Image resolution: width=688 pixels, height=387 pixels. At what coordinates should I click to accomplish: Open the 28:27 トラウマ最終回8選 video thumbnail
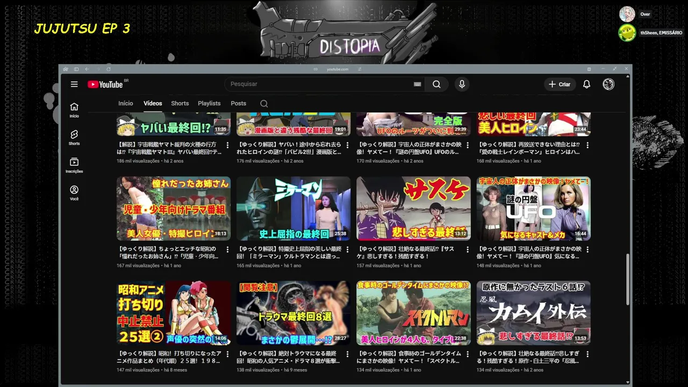293,313
